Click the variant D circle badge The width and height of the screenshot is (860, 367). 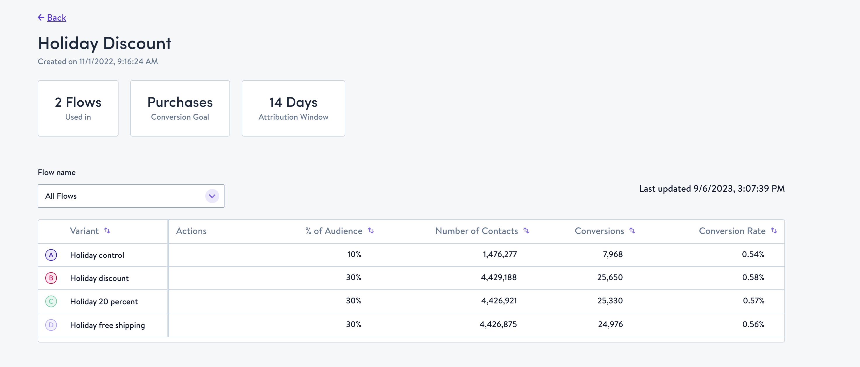(51, 325)
